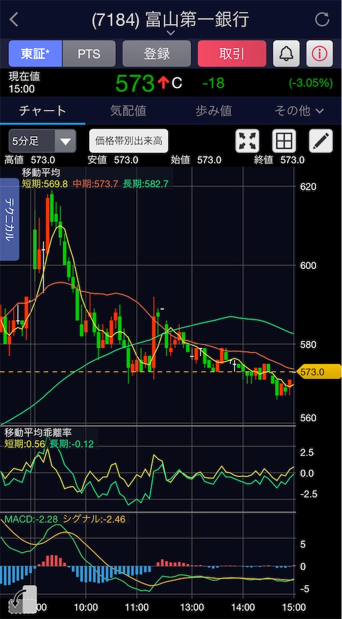Image resolution: width=342 pixels, height=619 pixels.
Task: Switch to the チャート tab
Action: [43, 111]
